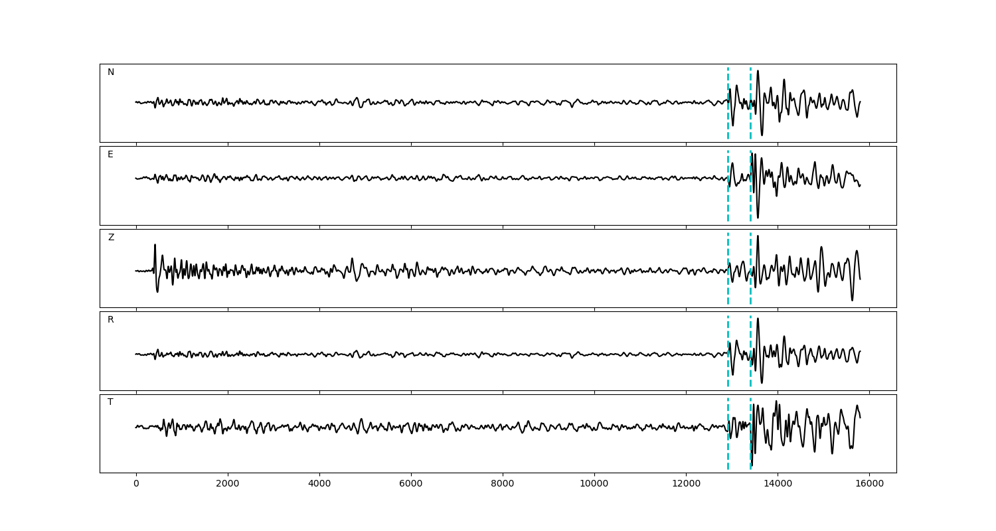Image resolution: width=996 pixels, height=531 pixels.
Task: Select the T component panel label
Action: [x=110, y=402]
